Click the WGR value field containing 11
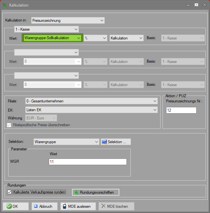The image size is (210, 213). [x=87, y=162]
